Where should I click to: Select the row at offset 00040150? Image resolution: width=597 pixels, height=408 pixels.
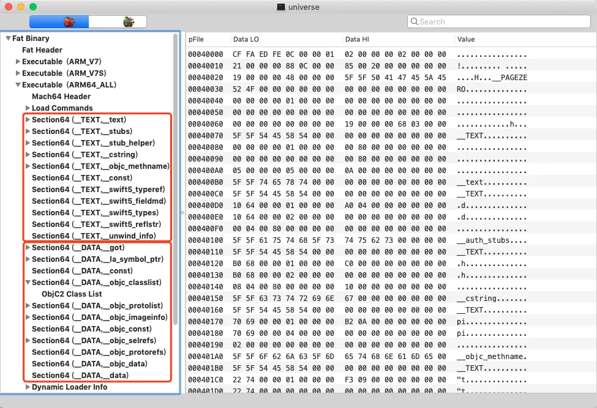click(x=391, y=299)
